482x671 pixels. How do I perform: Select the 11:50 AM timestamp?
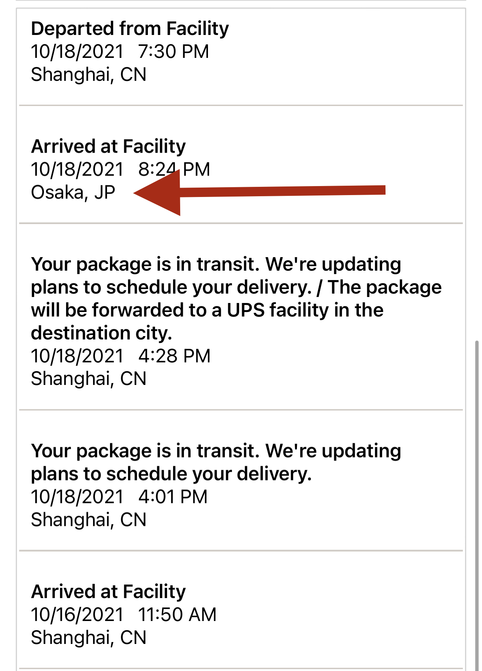click(177, 615)
